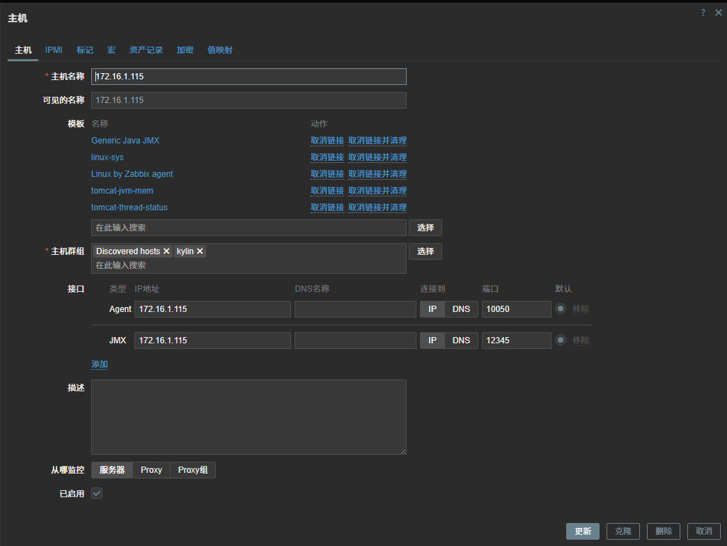Open the 宏 tab
The image size is (727, 546).
[111, 50]
